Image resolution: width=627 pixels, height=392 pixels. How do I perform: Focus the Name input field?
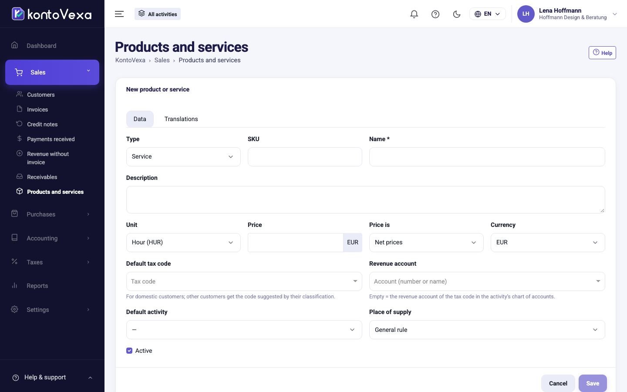point(487,157)
